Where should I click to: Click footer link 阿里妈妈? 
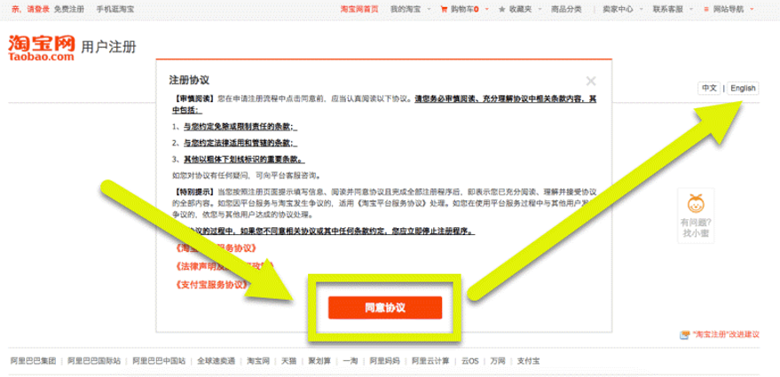pos(384,361)
